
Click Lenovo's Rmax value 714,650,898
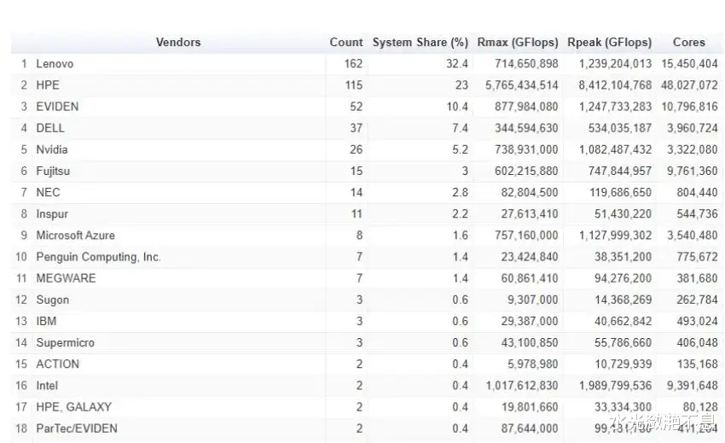(526, 64)
